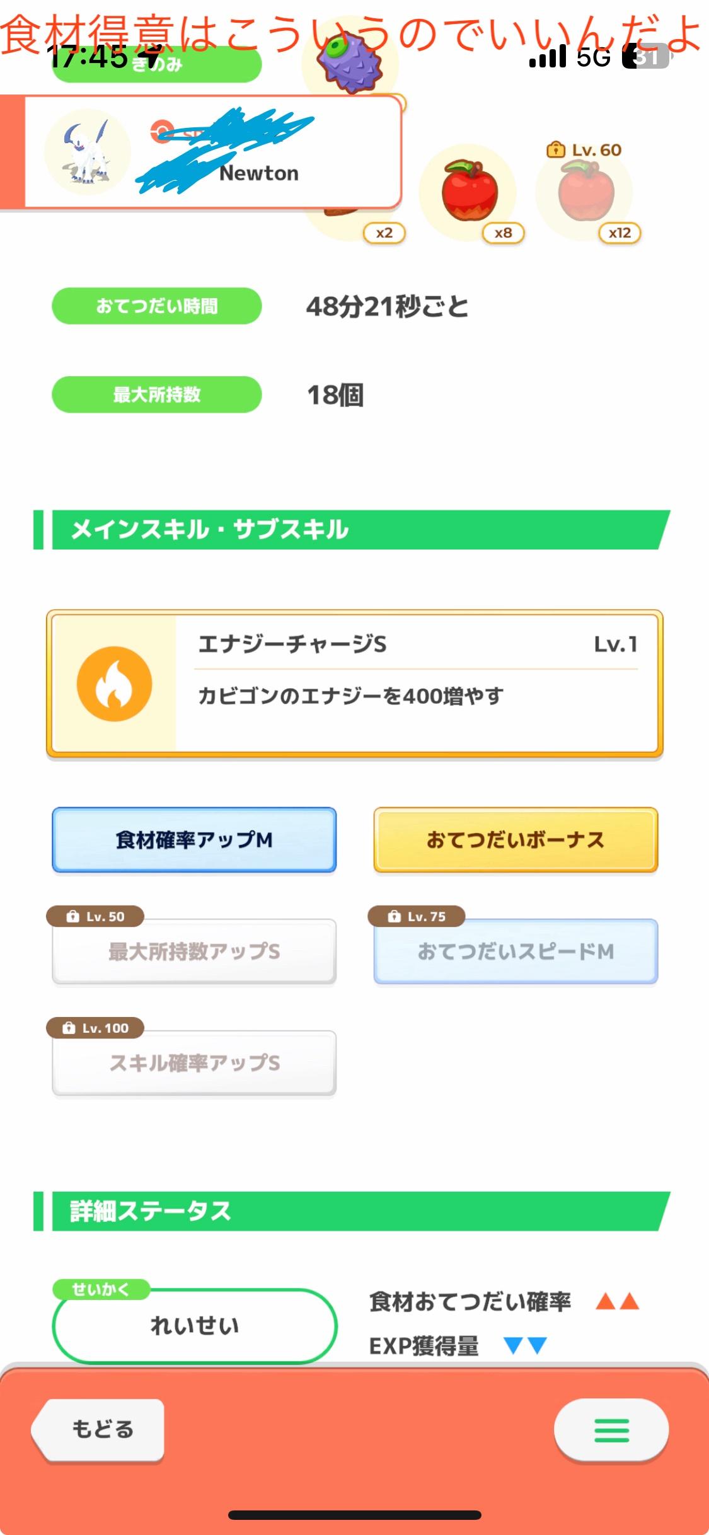Tap the Absol portrait icon

88,151
